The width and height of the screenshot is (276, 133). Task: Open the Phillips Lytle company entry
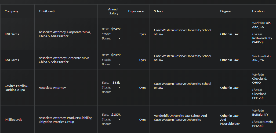(x=13, y=120)
